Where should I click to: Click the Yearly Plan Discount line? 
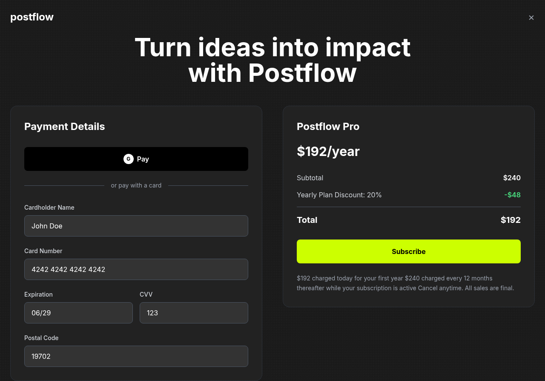(339, 195)
